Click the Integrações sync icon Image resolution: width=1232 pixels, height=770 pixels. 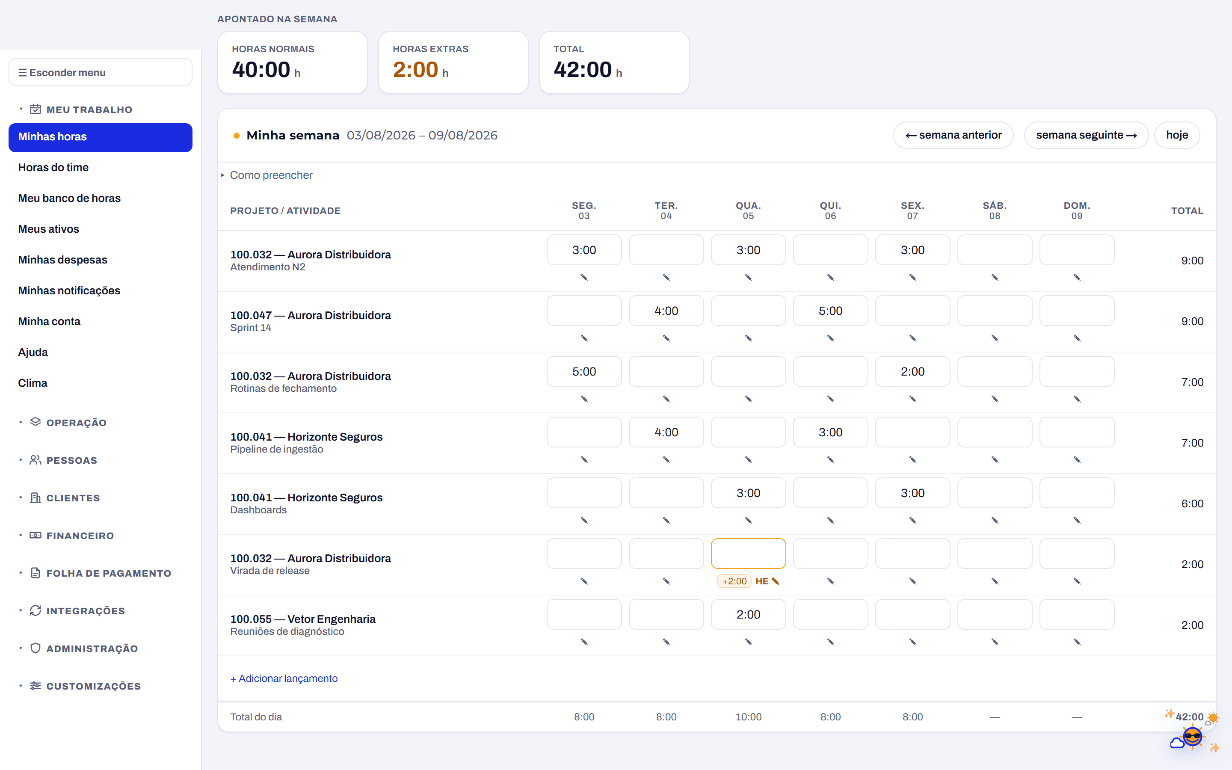tap(35, 610)
